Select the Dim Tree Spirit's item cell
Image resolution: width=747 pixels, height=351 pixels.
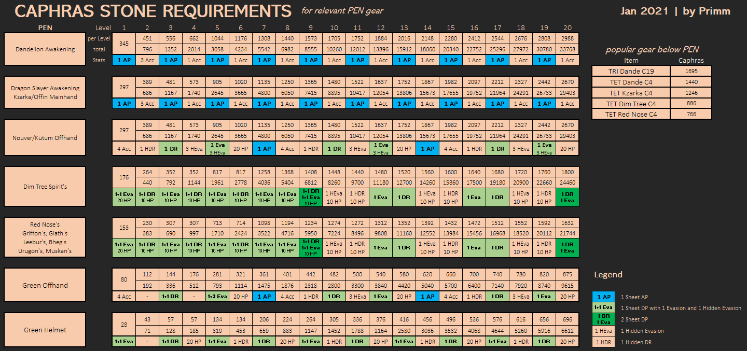(45, 187)
